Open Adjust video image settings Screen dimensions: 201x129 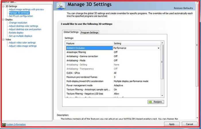coord(23,46)
